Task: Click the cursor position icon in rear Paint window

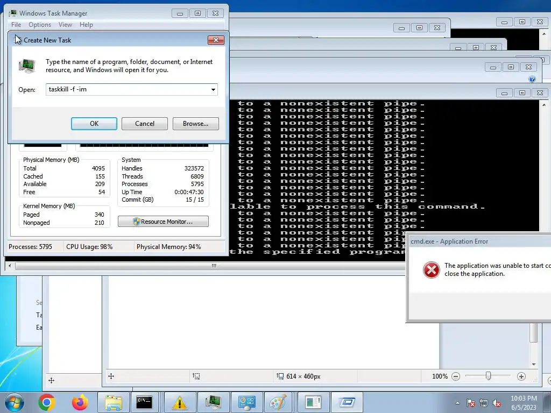Action: click(x=51, y=380)
